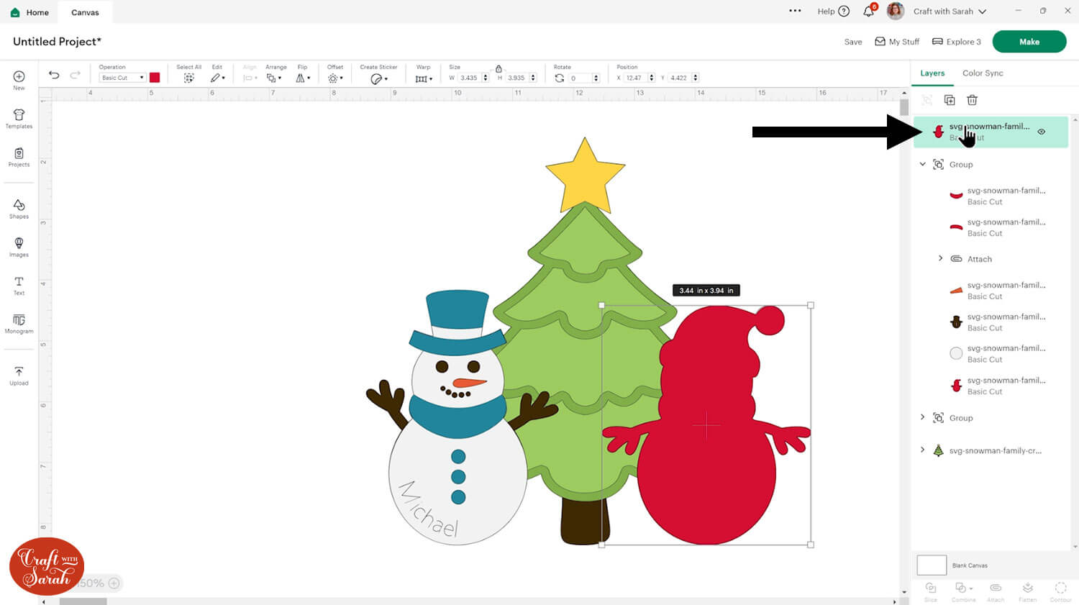Click the Save link
The height and width of the screenshot is (605, 1079).
[852, 42]
